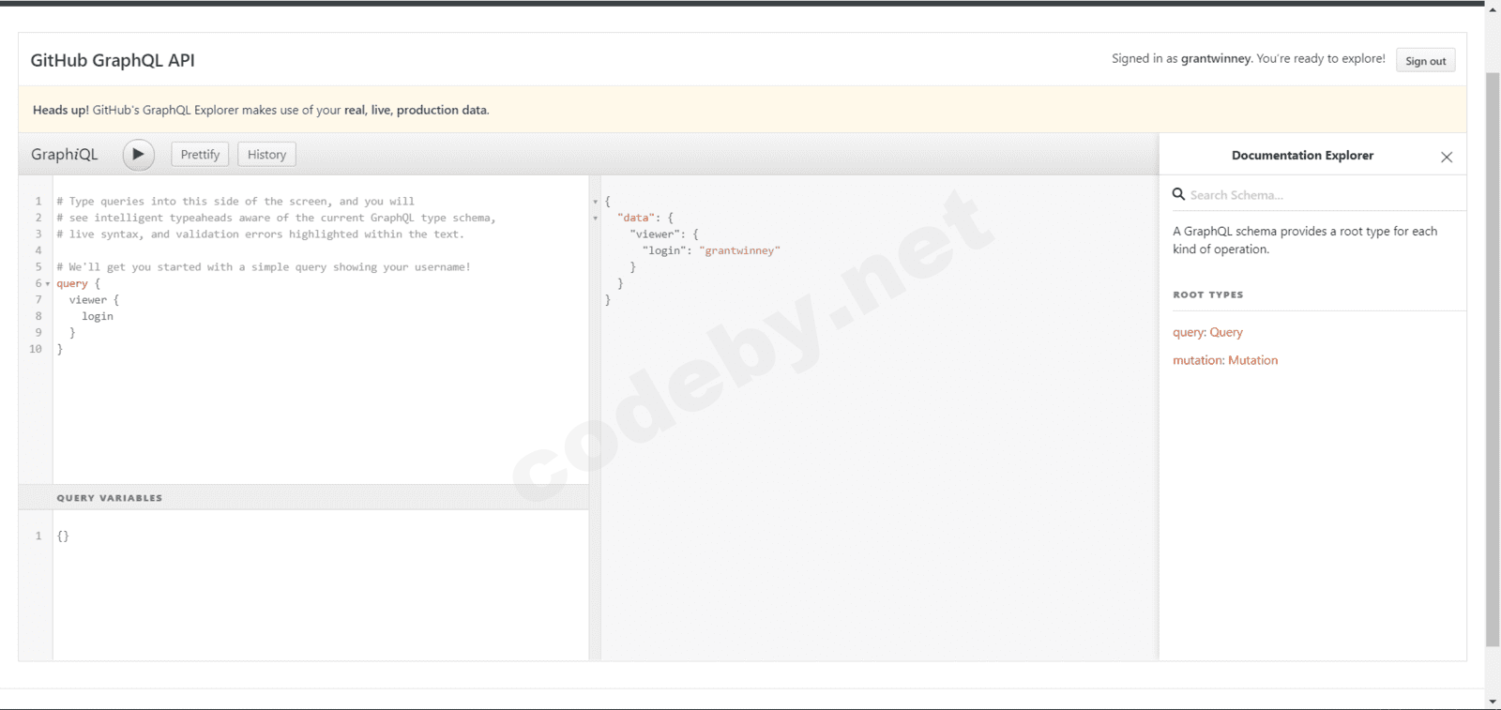Screen dimensions: 1501x710
Task: Click the Query Variables header bar
Action: [304, 498]
